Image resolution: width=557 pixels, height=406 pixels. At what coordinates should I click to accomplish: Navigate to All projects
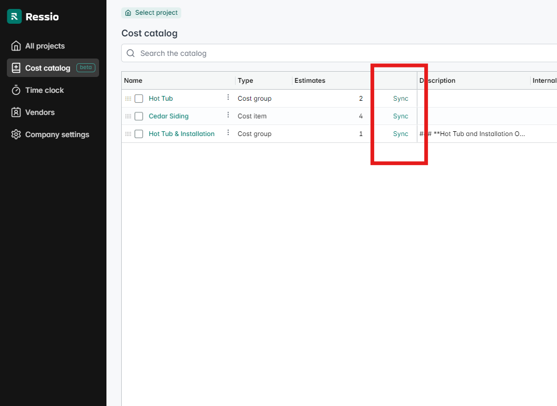click(x=45, y=45)
